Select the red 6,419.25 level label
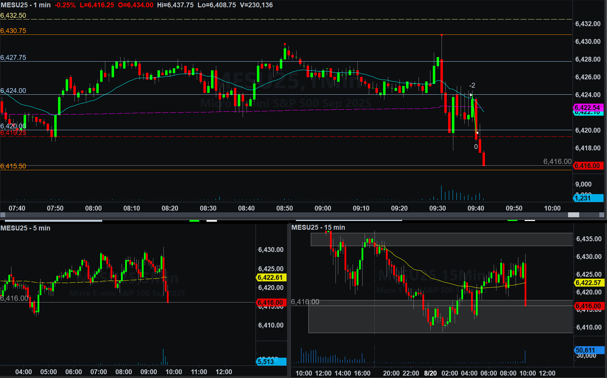 (x=13, y=133)
